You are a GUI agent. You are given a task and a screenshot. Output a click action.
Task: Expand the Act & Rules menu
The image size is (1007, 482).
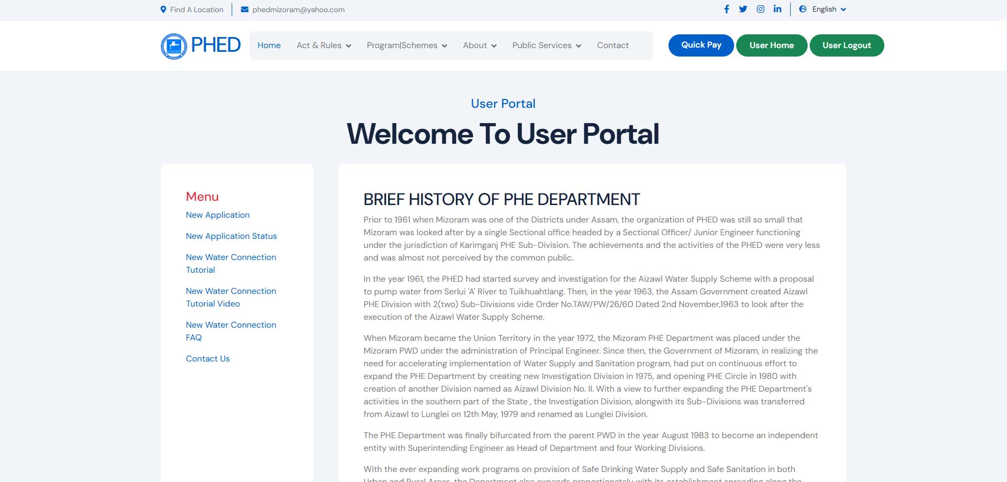324,45
